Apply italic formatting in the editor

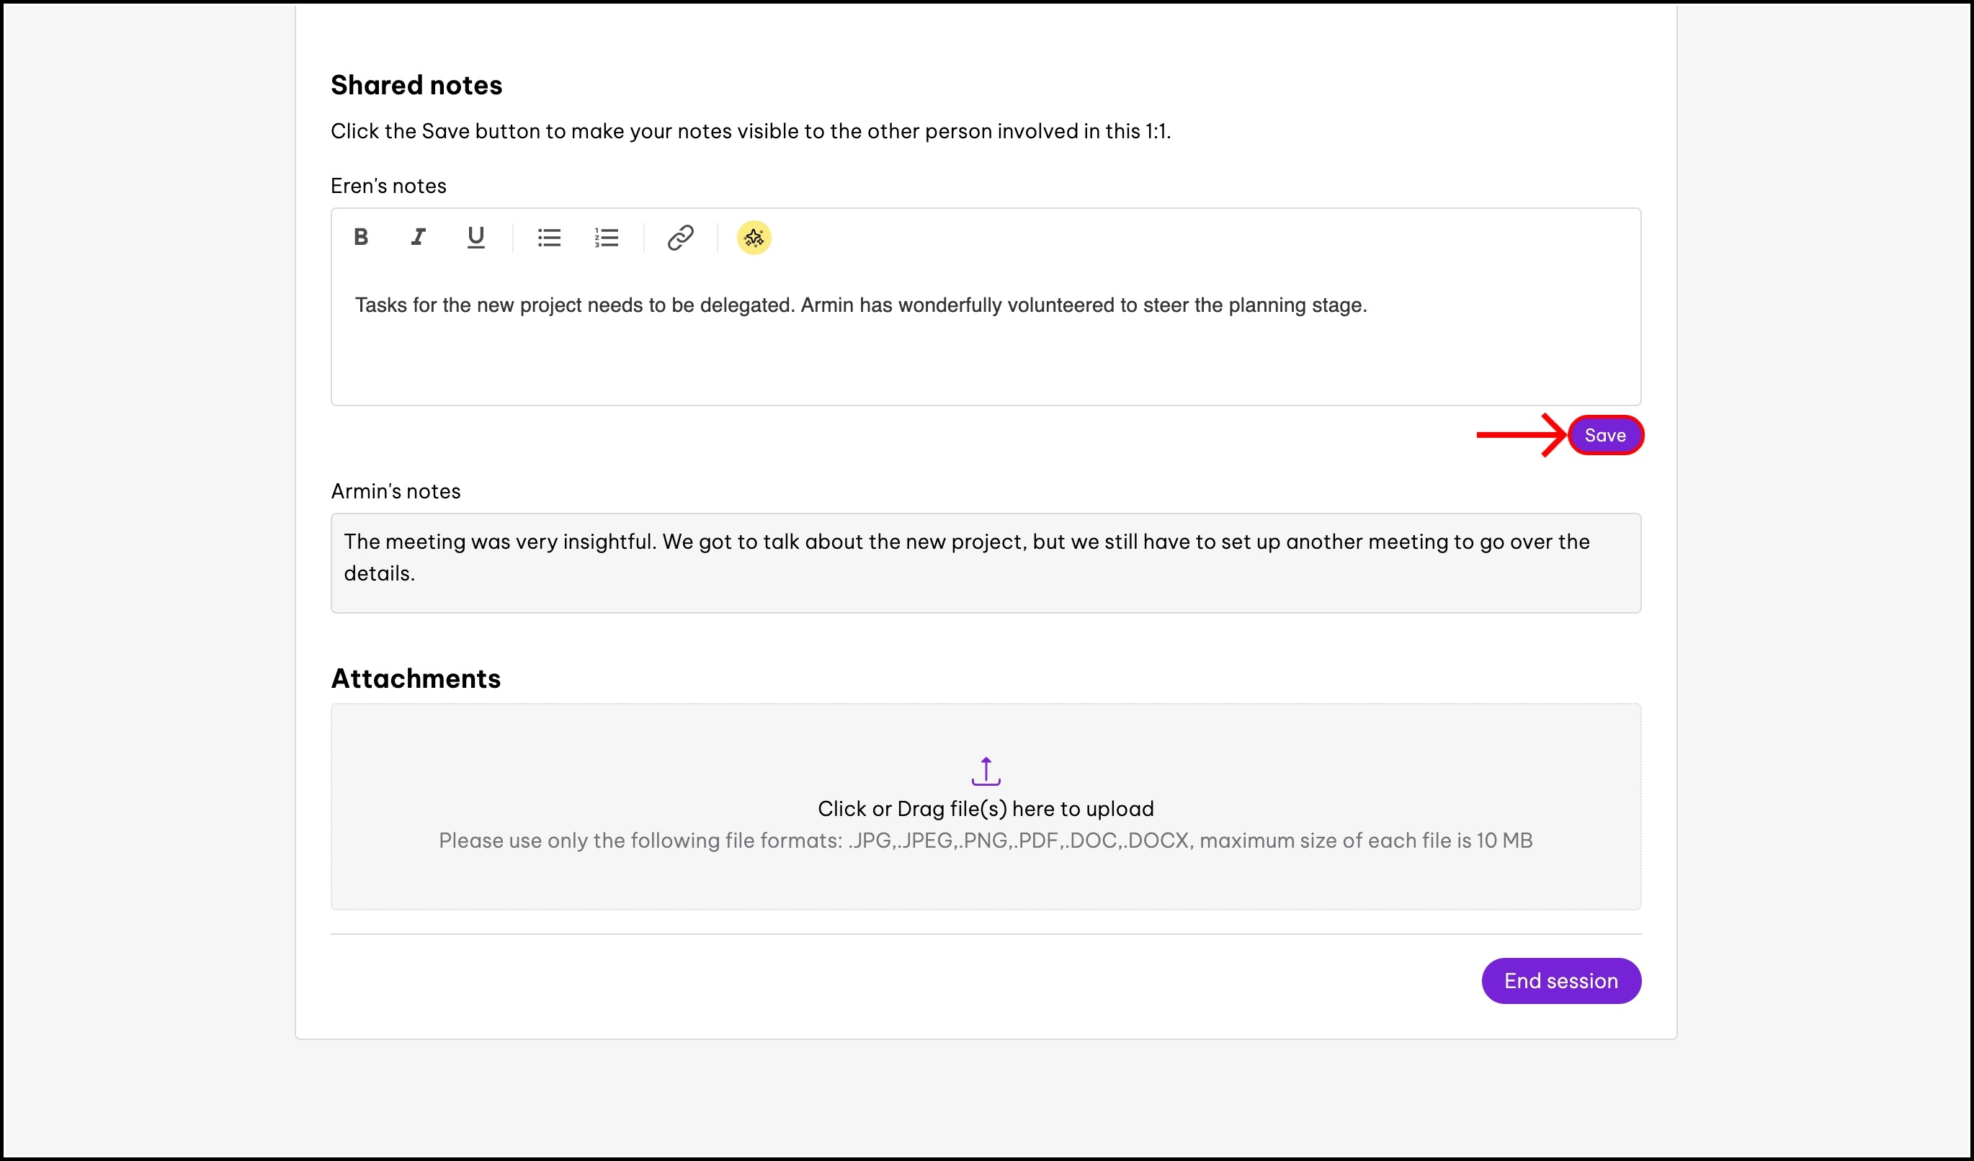click(419, 237)
